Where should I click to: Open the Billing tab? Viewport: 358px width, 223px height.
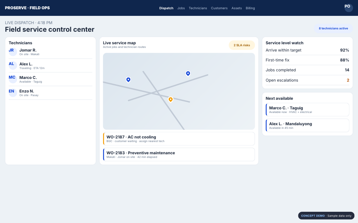[x=250, y=8]
